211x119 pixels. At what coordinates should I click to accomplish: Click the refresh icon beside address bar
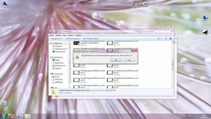(x=139, y=31)
